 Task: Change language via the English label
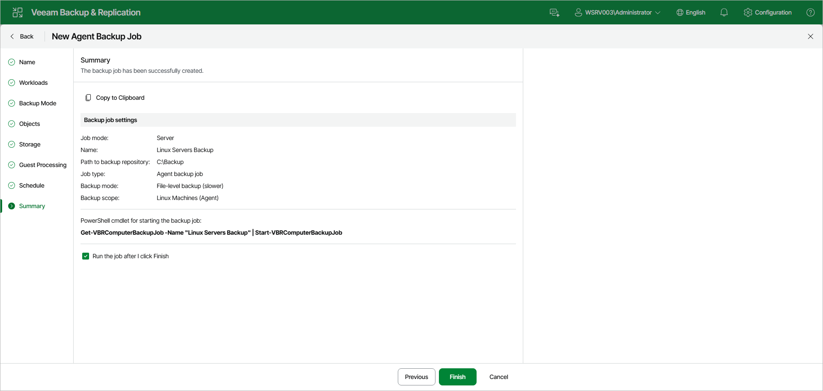point(695,12)
